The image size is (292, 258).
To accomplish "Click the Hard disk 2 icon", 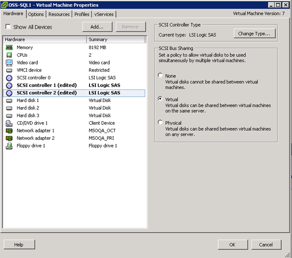I will [9, 108].
